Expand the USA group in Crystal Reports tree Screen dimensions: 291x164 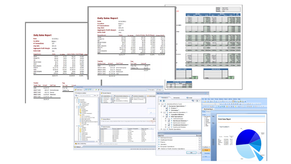coord(205,118)
